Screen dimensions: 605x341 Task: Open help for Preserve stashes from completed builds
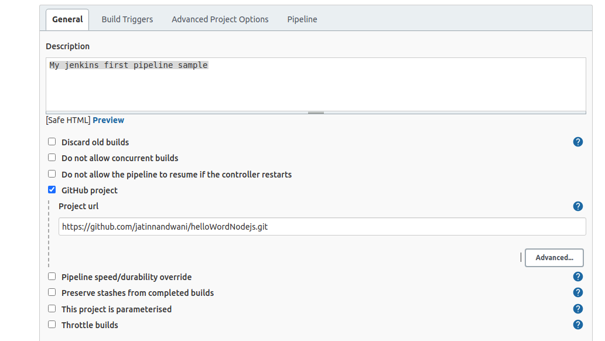(578, 292)
